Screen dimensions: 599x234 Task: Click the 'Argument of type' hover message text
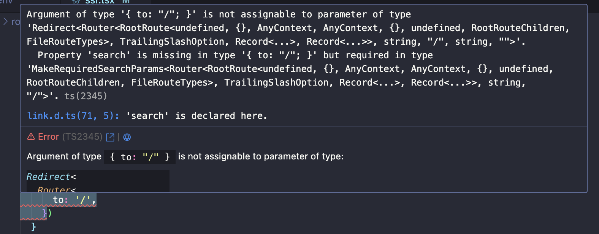tap(64, 156)
